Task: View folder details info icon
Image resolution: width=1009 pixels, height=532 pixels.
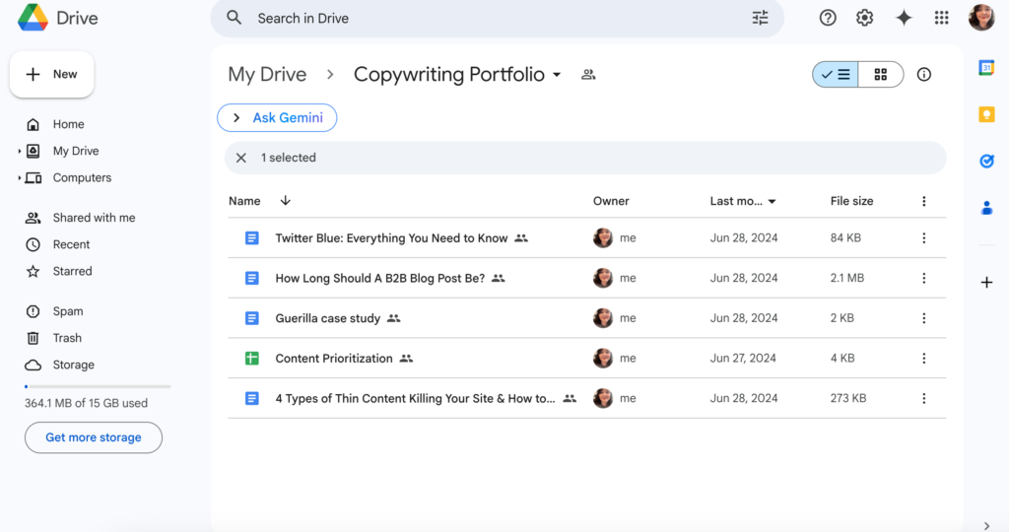Action: (x=924, y=75)
